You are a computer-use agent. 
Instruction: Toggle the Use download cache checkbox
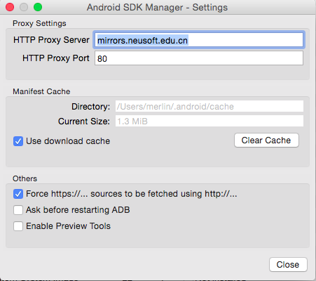point(18,141)
